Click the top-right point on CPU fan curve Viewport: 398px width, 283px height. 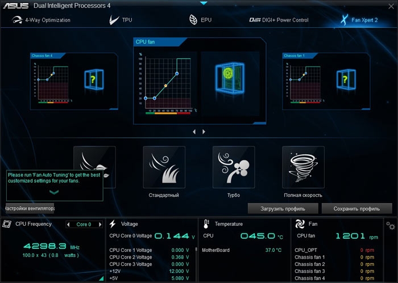[x=177, y=74]
